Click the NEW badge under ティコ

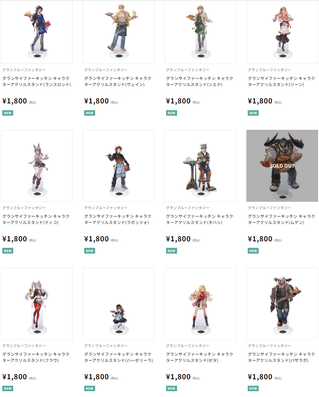(8, 251)
